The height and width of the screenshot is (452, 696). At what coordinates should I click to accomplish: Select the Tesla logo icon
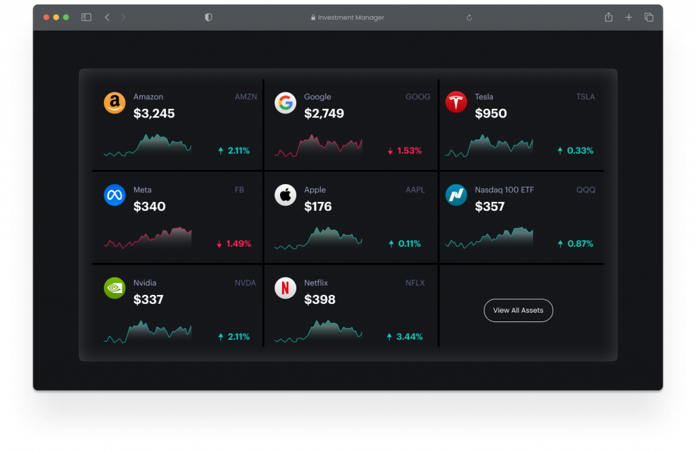coord(456,102)
